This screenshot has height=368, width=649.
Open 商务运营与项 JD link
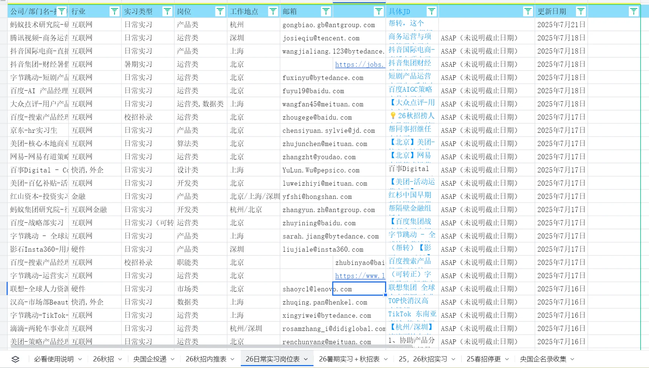point(410,36)
